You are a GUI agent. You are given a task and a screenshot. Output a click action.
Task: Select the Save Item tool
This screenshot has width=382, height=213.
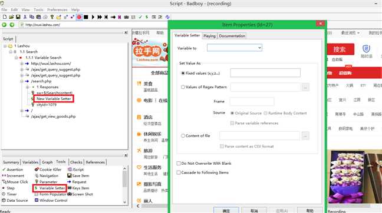click(78, 175)
